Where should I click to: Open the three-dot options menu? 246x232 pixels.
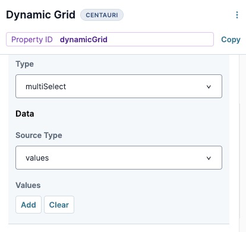[237, 15]
